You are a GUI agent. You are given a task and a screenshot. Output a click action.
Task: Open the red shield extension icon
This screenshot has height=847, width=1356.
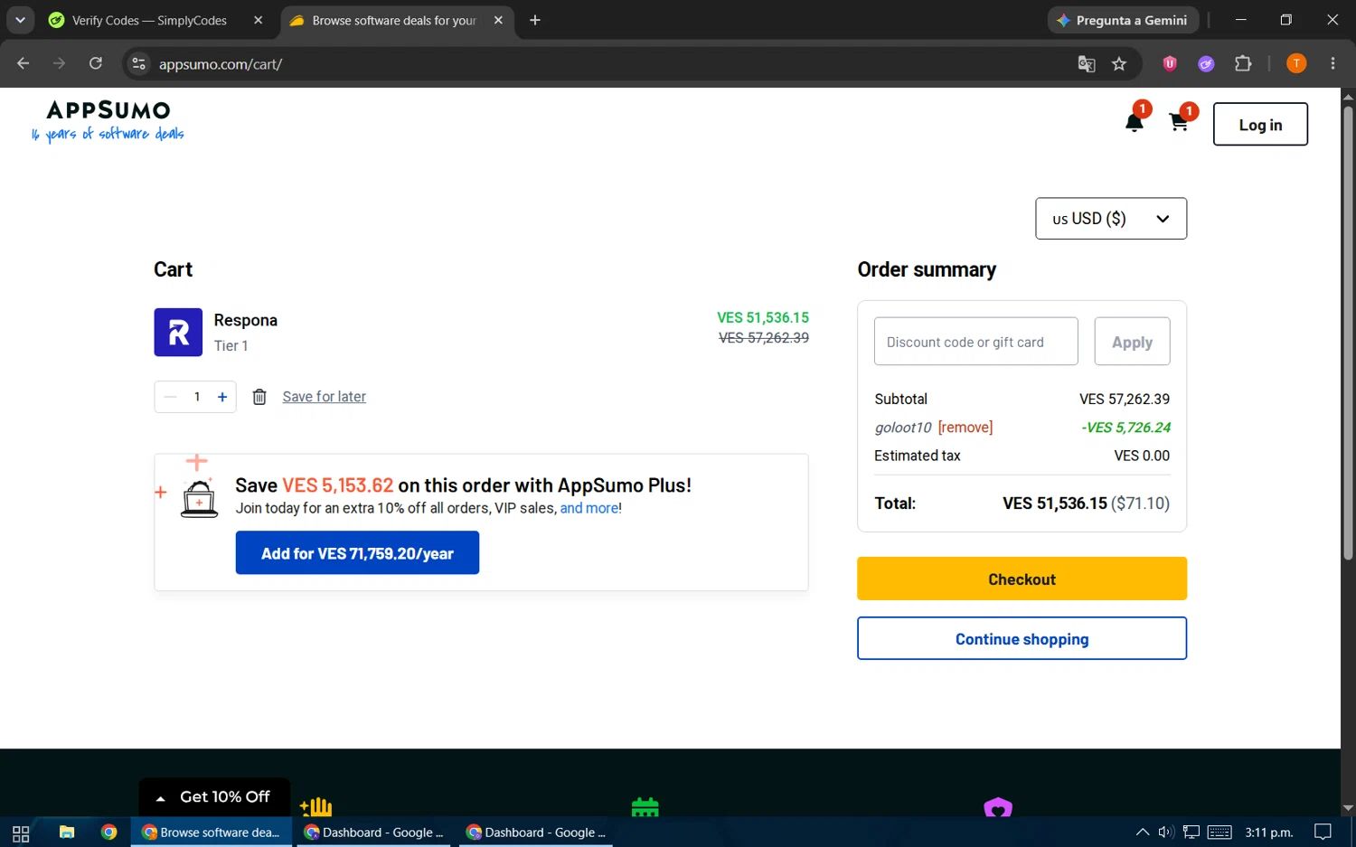[x=1170, y=63]
